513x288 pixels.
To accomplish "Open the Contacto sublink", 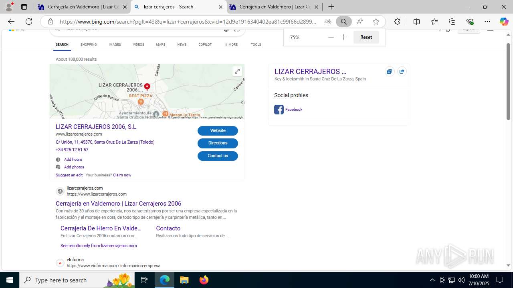I will [168, 228].
